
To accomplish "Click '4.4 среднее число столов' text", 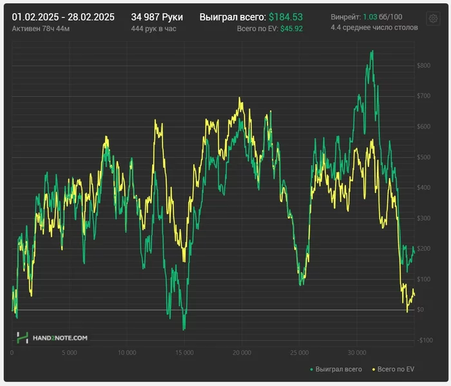I will click(374, 27).
